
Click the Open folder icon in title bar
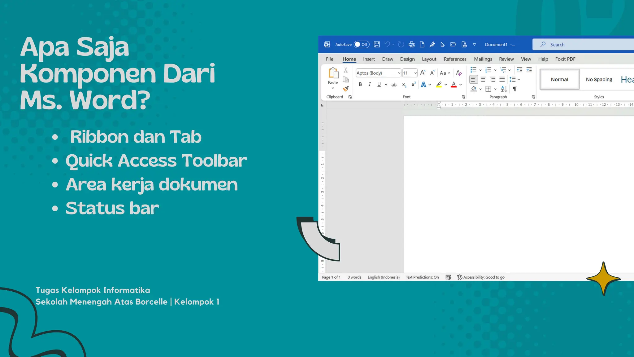click(x=453, y=44)
